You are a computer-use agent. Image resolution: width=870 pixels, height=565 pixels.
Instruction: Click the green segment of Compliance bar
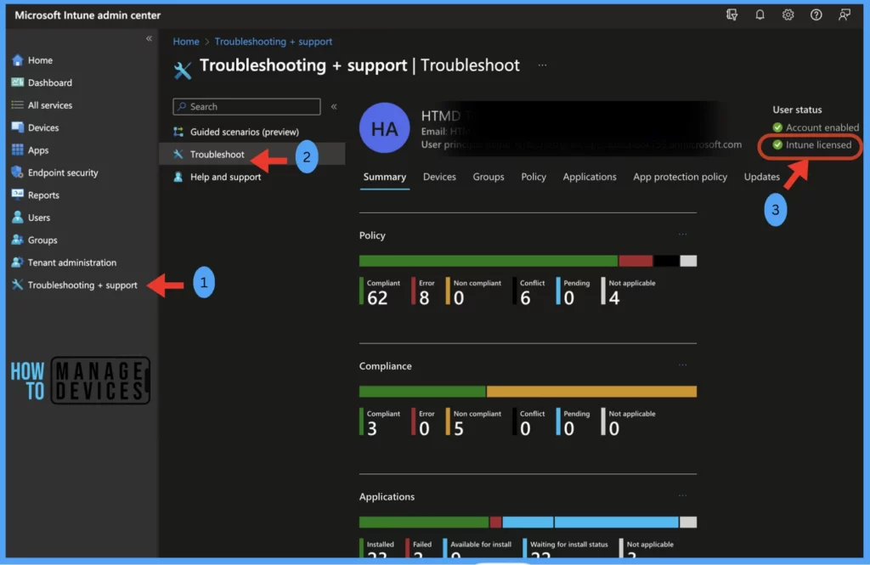(x=422, y=392)
